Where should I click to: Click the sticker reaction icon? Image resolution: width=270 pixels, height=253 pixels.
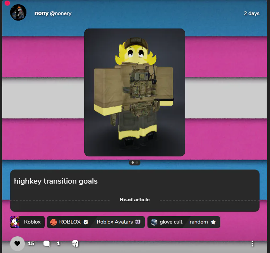75,244
